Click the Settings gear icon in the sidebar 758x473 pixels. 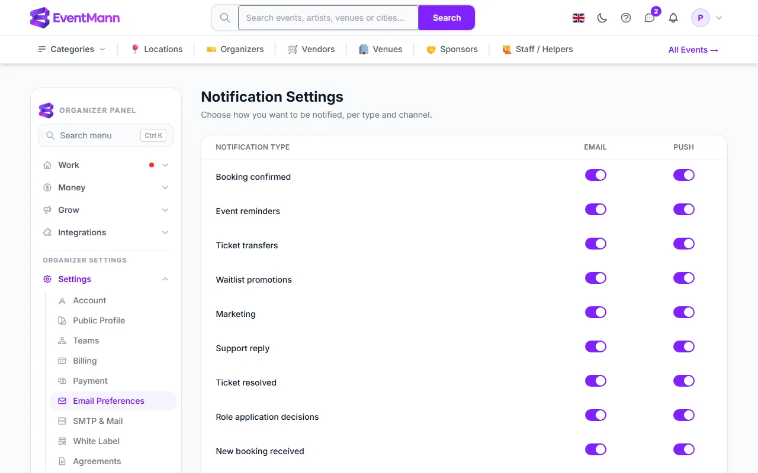coord(47,279)
